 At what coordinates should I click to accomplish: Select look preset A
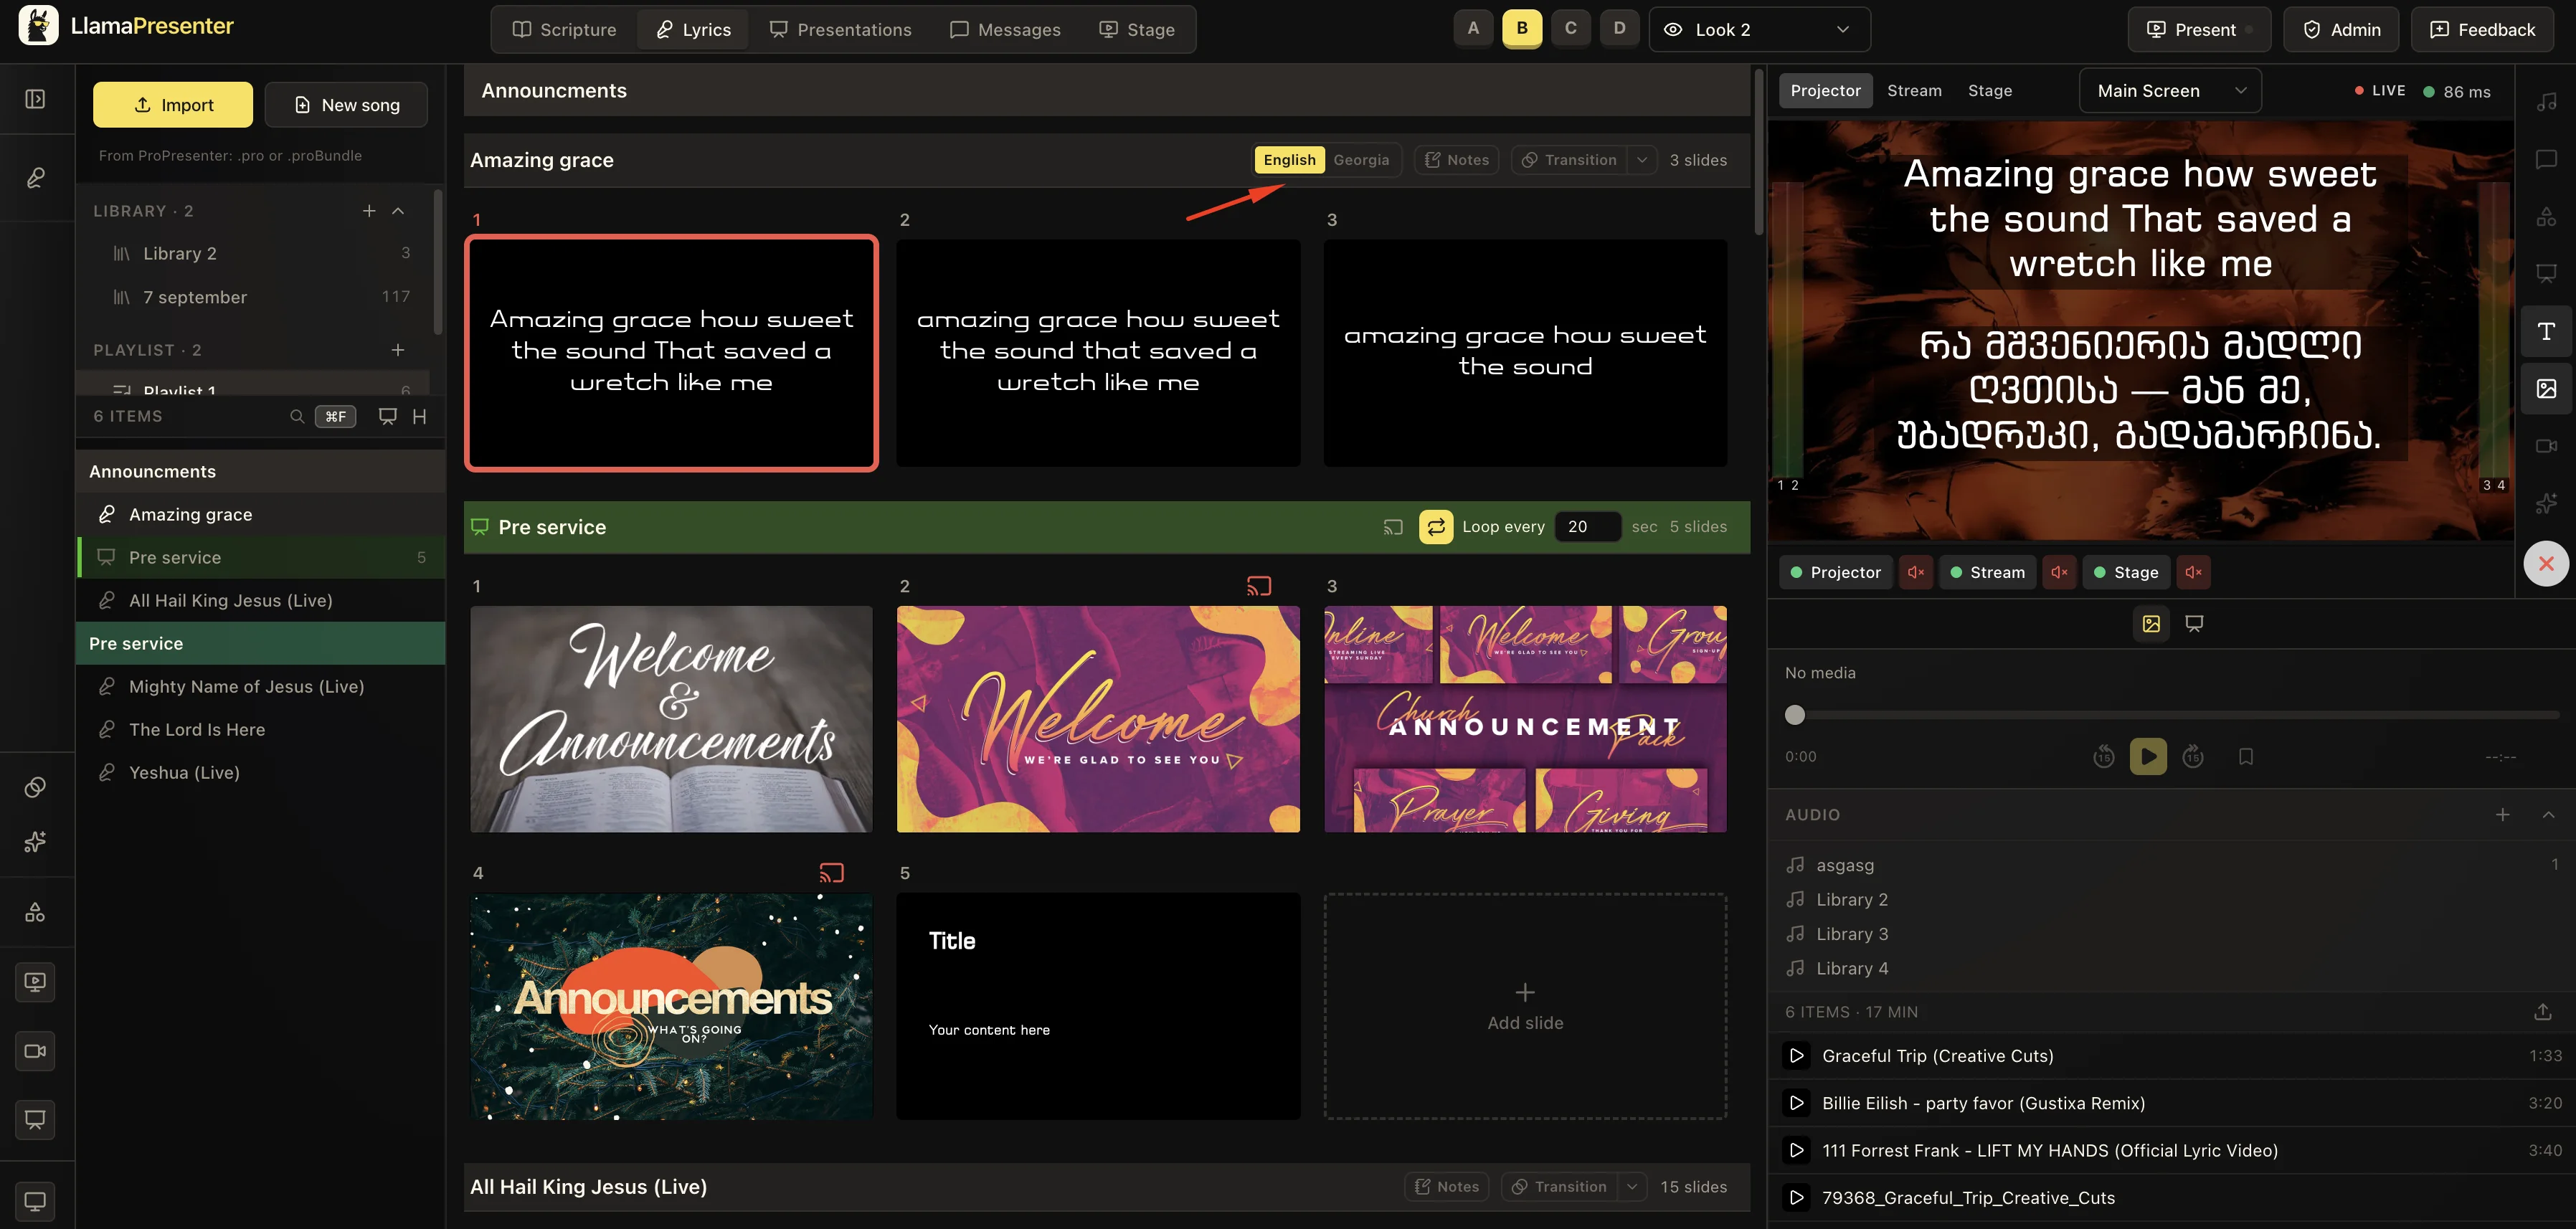[x=1473, y=29]
